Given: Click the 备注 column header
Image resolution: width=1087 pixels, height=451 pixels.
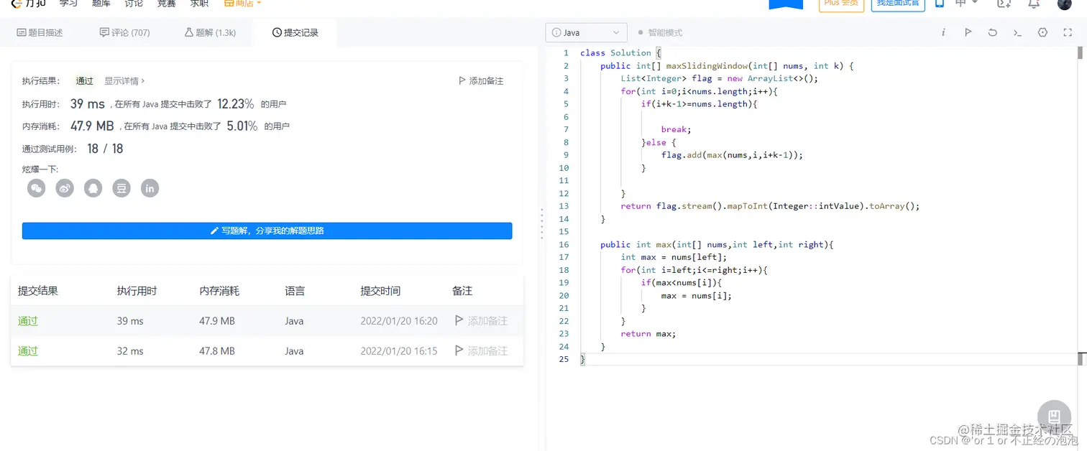Looking at the screenshot, I should pyautogui.click(x=462, y=291).
